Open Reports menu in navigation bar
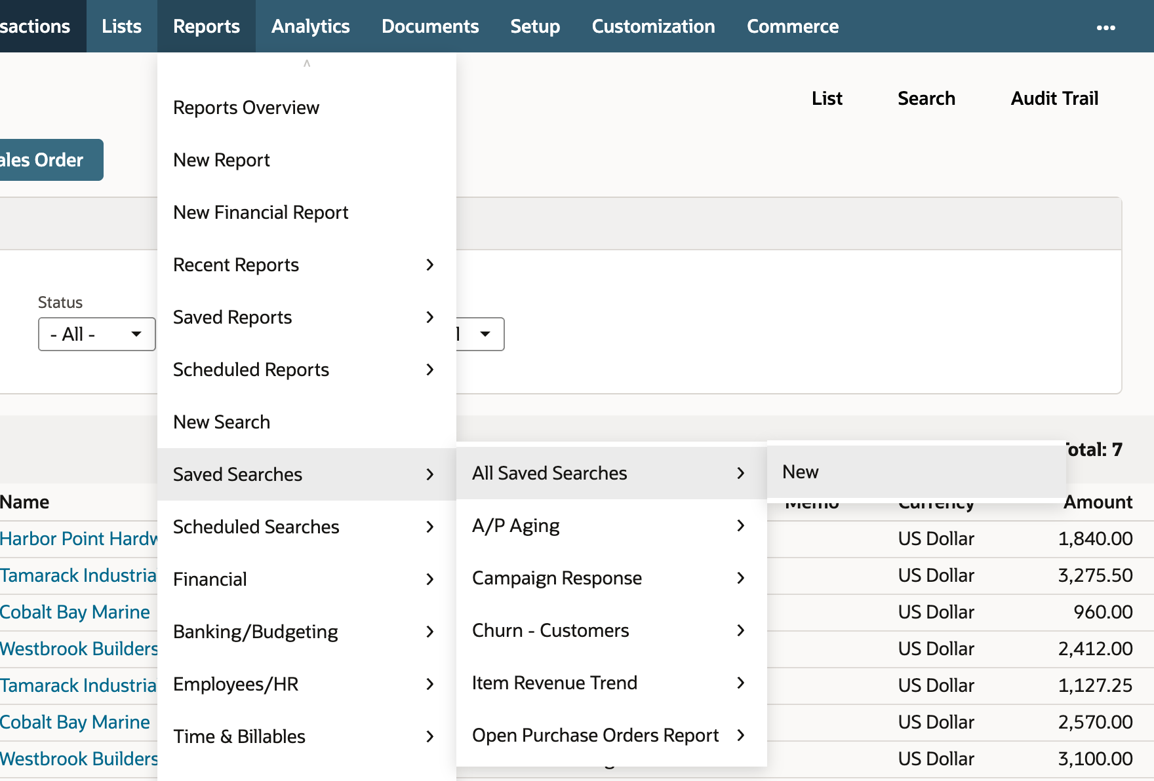 207,26
